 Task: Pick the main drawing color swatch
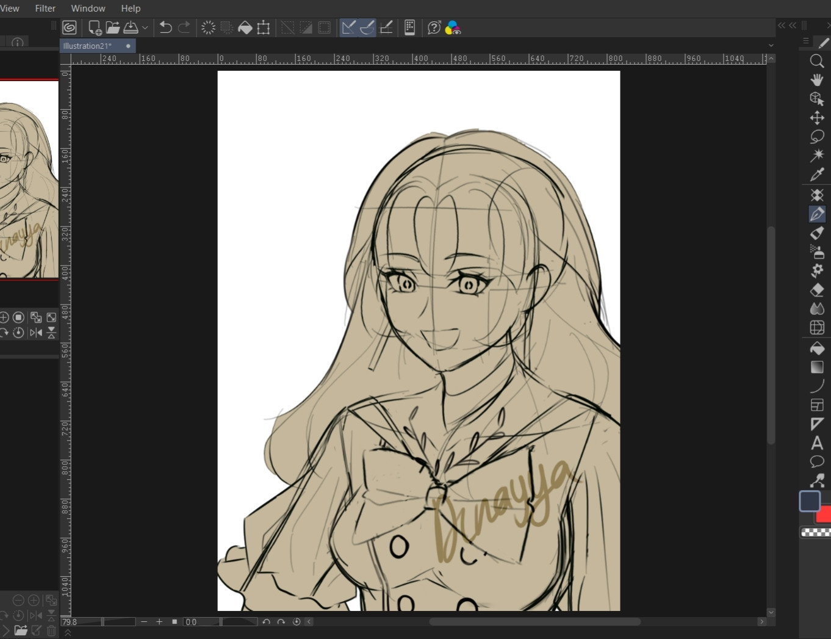click(x=810, y=501)
